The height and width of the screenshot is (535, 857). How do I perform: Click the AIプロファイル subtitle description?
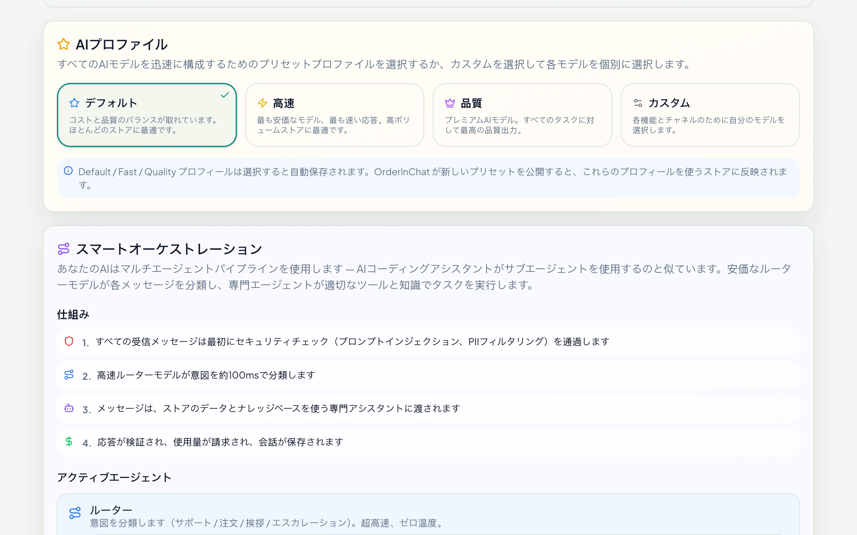pyautogui.click(x=374, y=65)
